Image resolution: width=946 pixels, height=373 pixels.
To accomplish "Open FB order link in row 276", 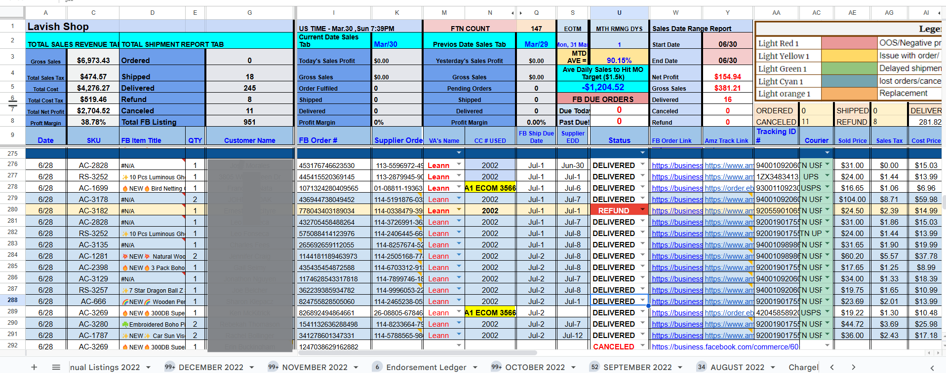I will pyautogui.click(x=677, y=166).
